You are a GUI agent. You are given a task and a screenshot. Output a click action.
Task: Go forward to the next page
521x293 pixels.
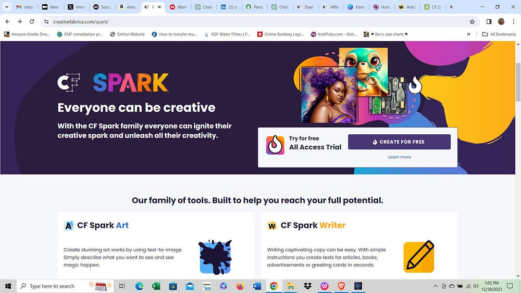tap(20, 21)
